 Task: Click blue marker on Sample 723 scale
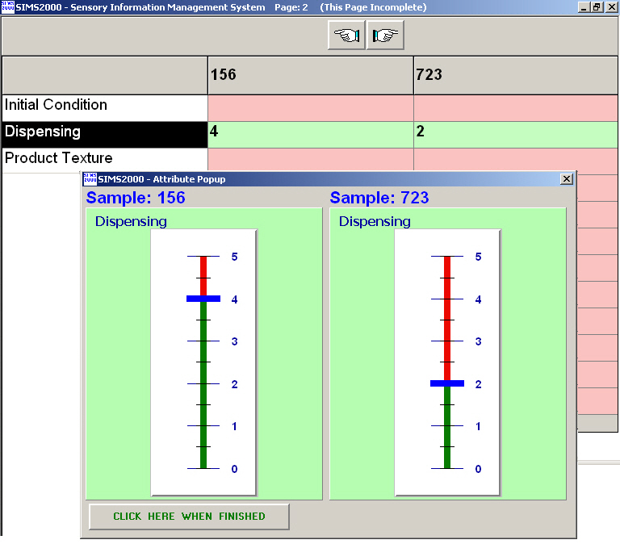click(x=447, y=383)
